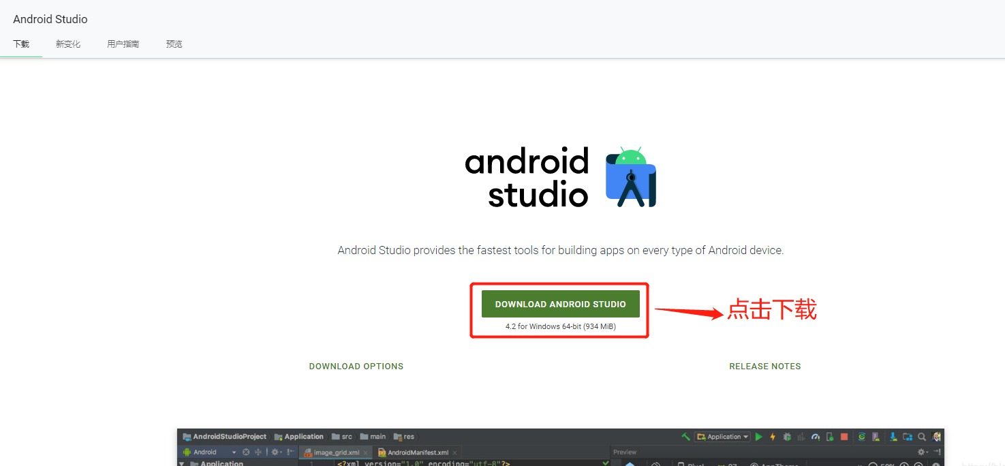Click the green Run play icon
Viewport: 1005px width, 466px height.
point(758,437)
